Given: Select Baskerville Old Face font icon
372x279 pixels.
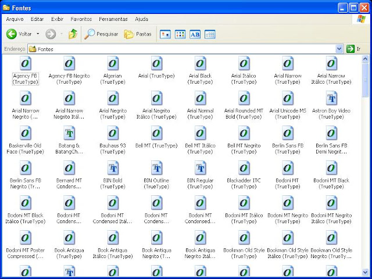Looking at the screenshot, I should pyautogui.click(x=26, y=133).
